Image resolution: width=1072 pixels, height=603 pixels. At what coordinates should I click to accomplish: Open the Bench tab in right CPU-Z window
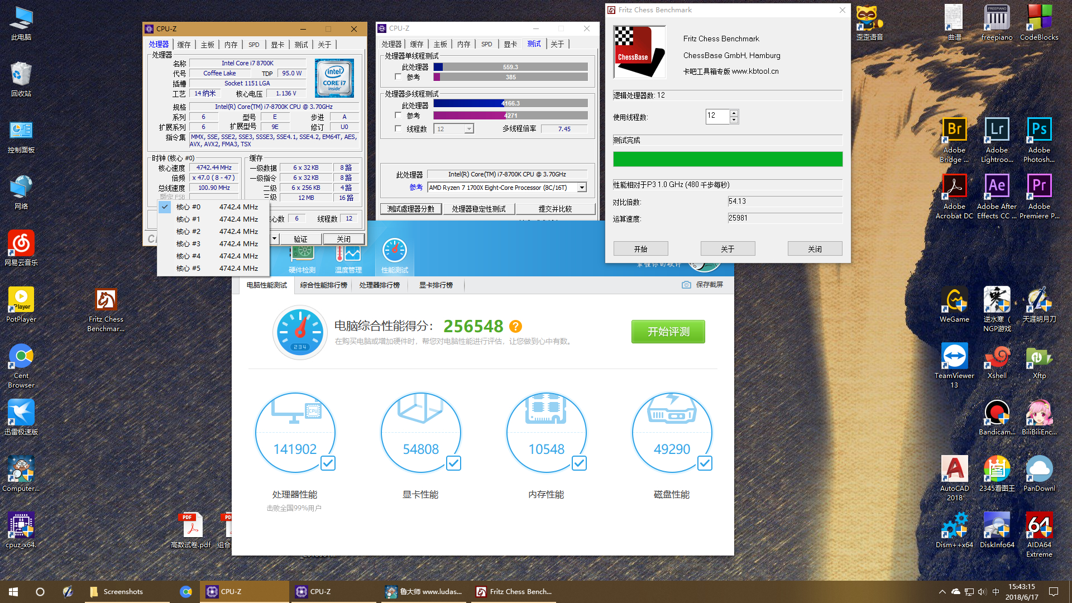point(534,44)
